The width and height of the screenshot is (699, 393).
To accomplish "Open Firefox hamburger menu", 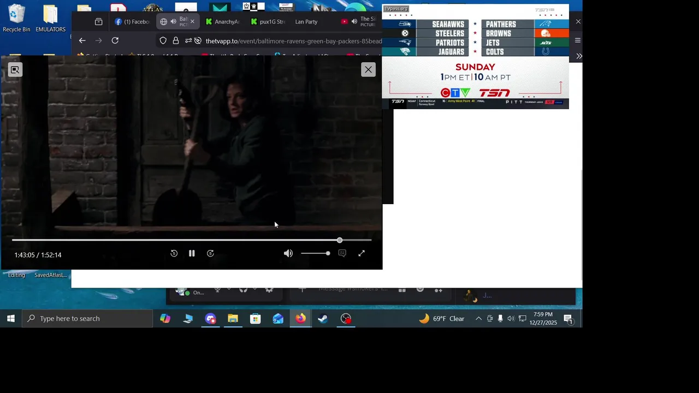I will coord(578,40).
